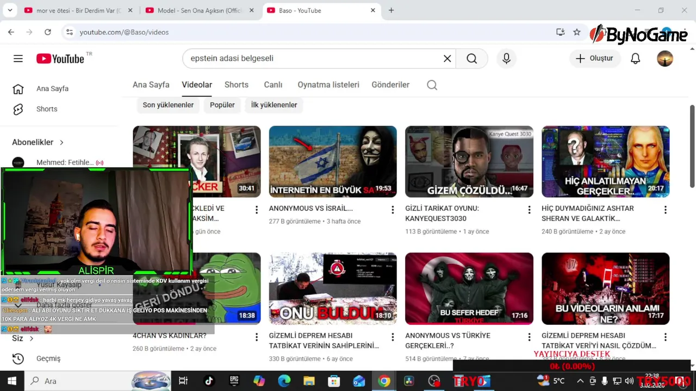Open the Windows Start menu

(x=12, y=381)
